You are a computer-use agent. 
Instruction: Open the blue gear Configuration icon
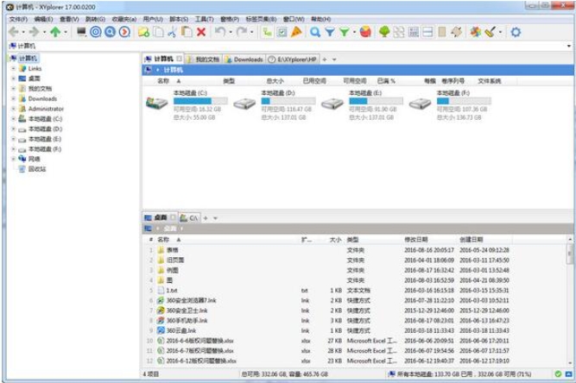click(516, 32)
